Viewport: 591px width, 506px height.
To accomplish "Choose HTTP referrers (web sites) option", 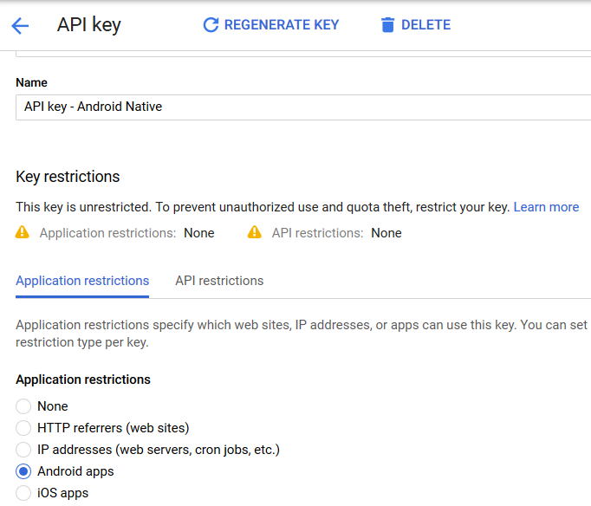I will [x=23, y=428].
